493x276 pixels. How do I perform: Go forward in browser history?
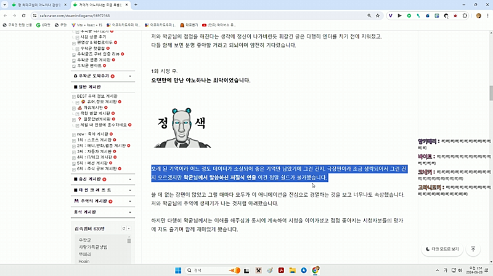14,16
